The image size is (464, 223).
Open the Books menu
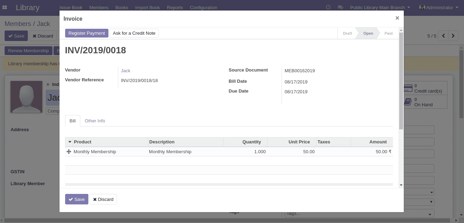[x=122, y=7]
